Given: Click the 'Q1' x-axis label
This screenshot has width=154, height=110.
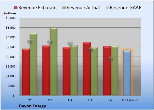Looking at the screenshot, I should point(90,100).
